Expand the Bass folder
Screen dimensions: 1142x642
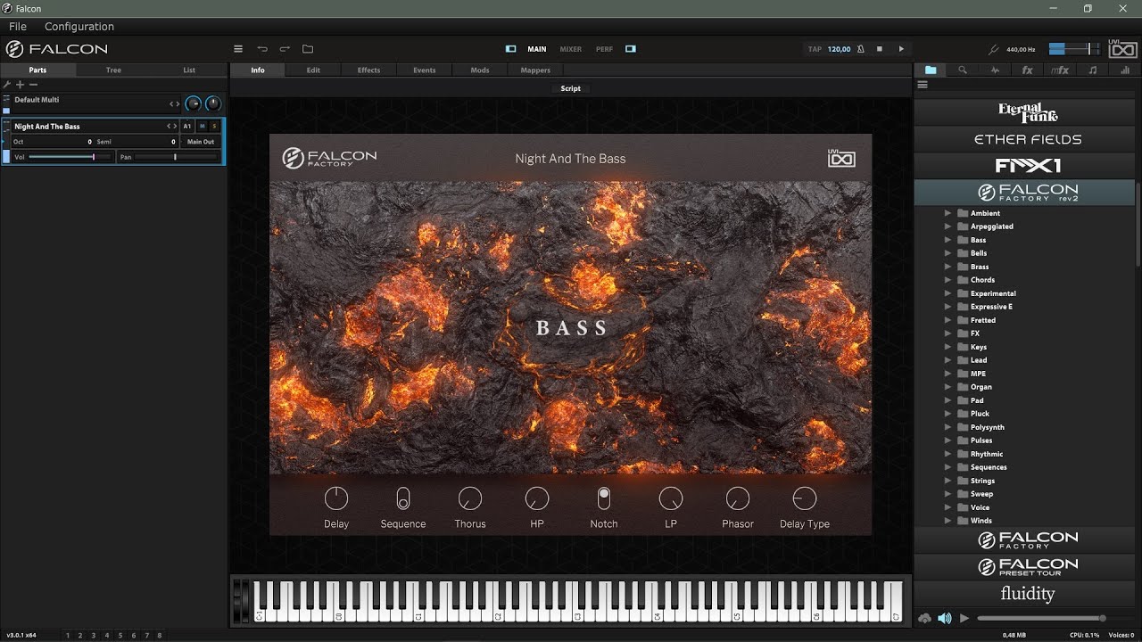pos(948,240)
